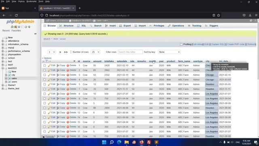Open the Export tab
The height and width of the screenshot is (146, 259).
click(125, 26)
